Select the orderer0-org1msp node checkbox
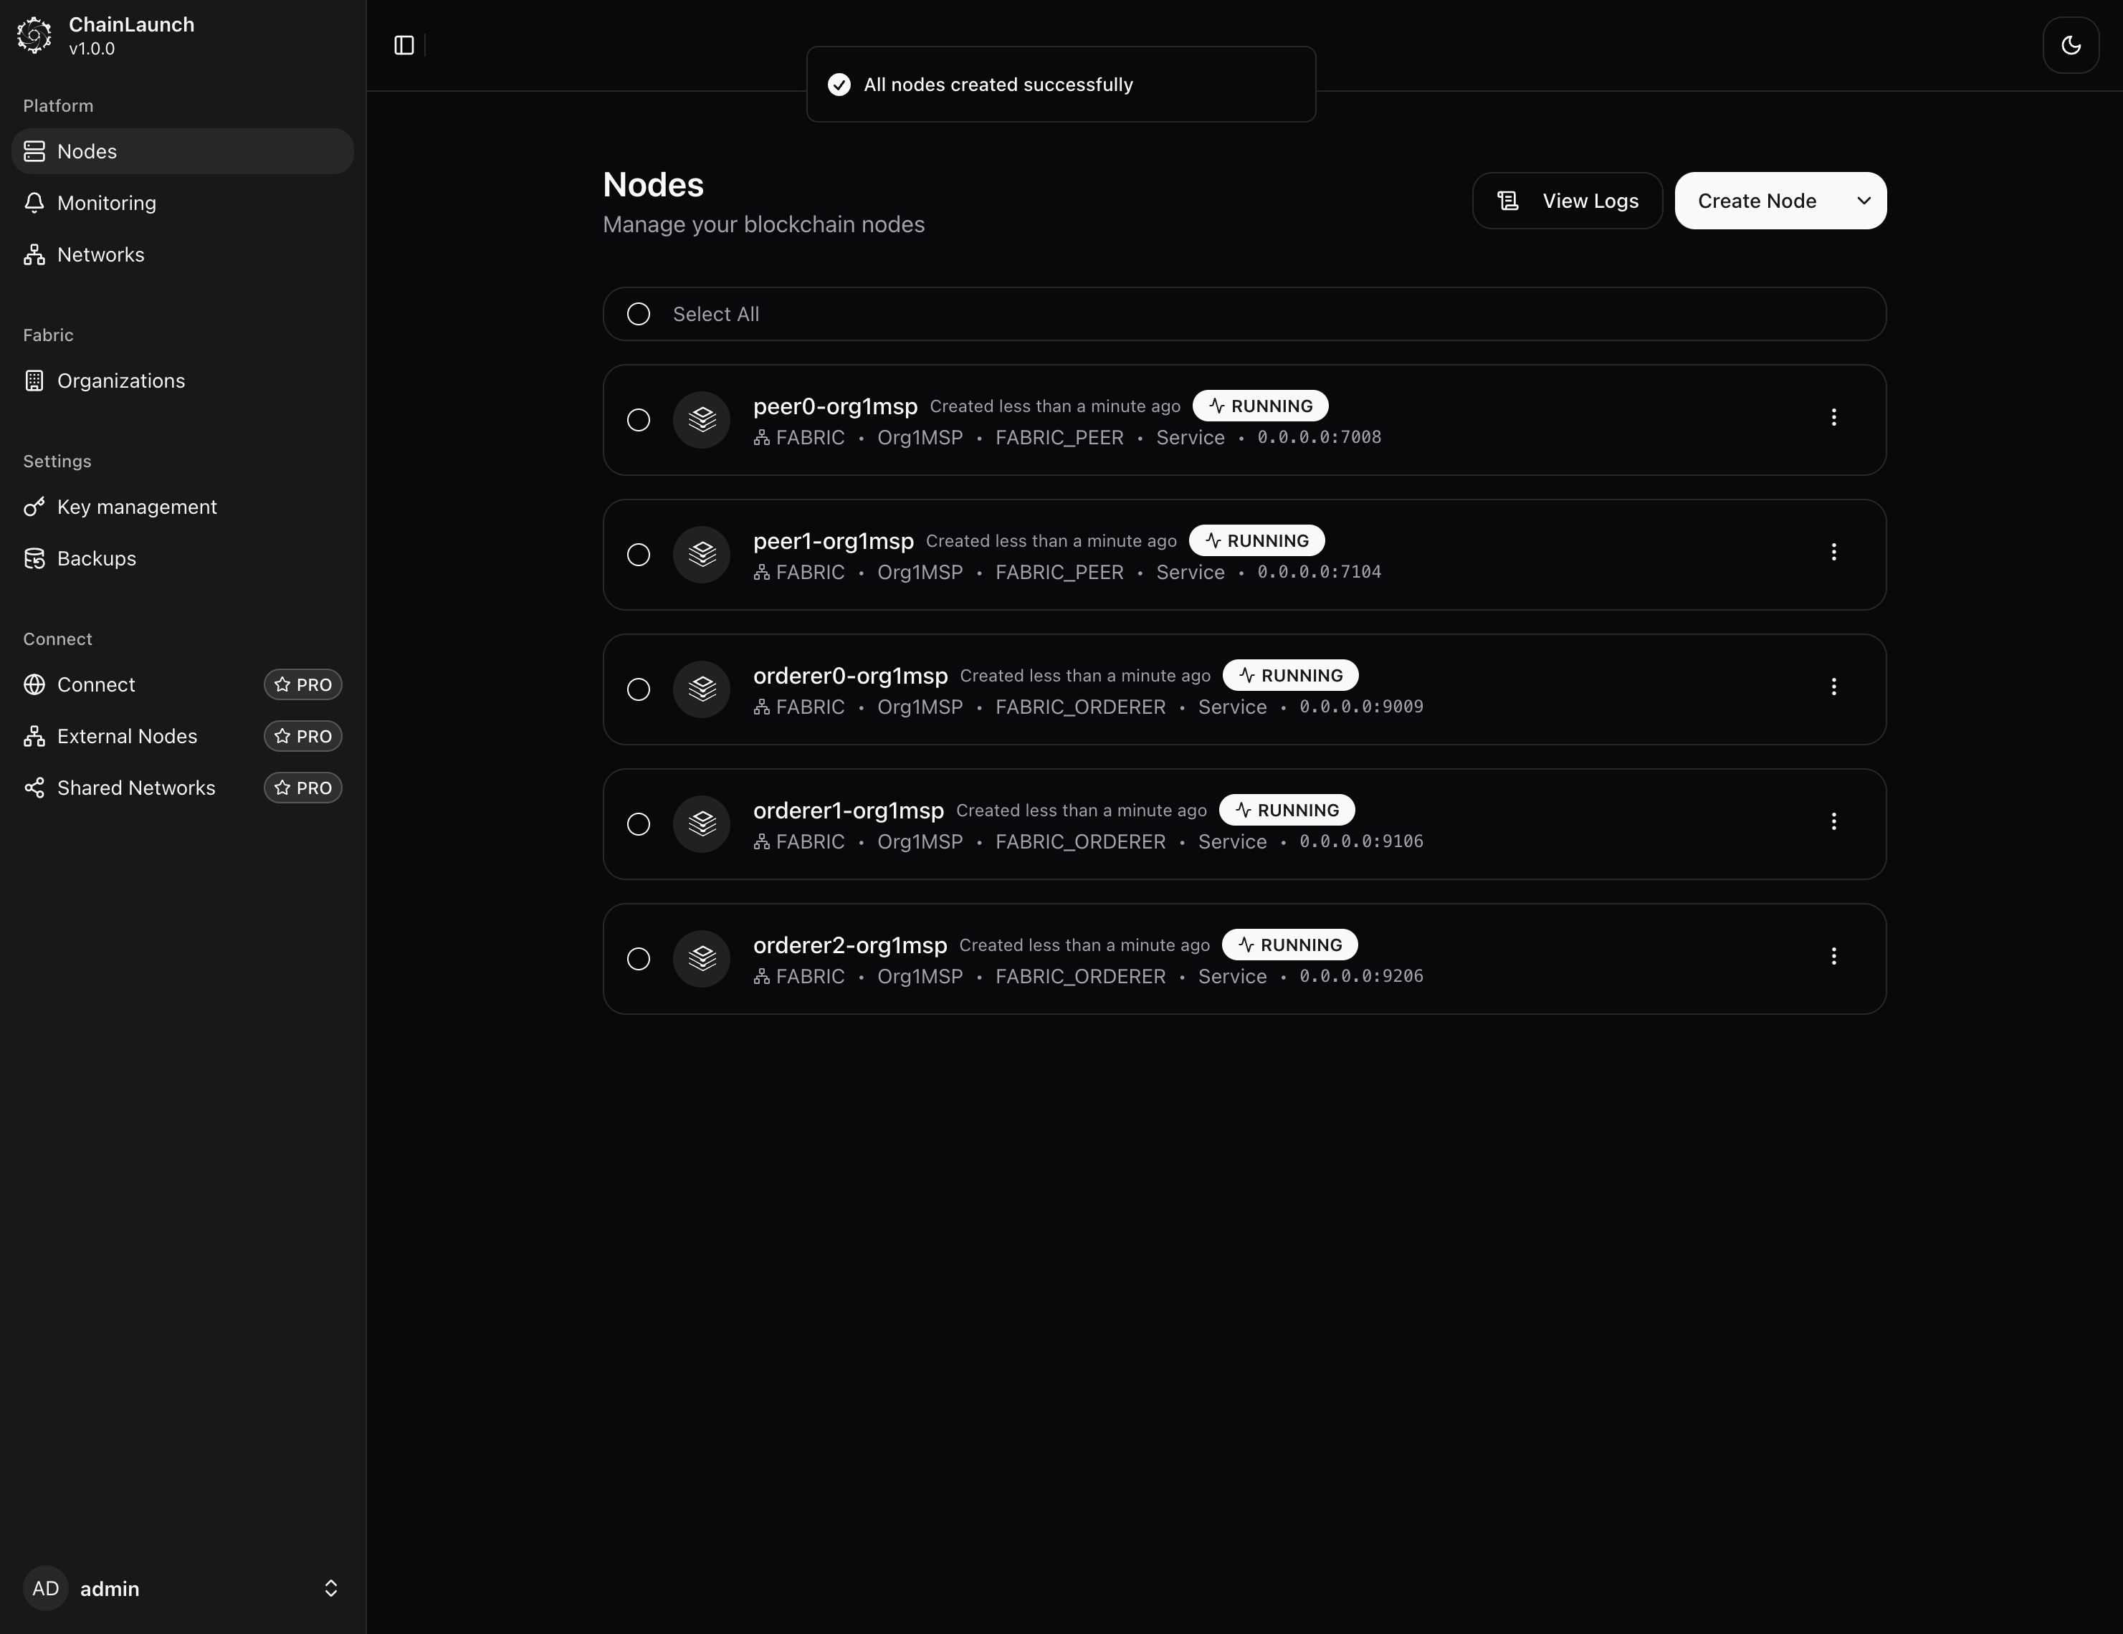This screenshot has width=2123, height=1634. (639, 689)
